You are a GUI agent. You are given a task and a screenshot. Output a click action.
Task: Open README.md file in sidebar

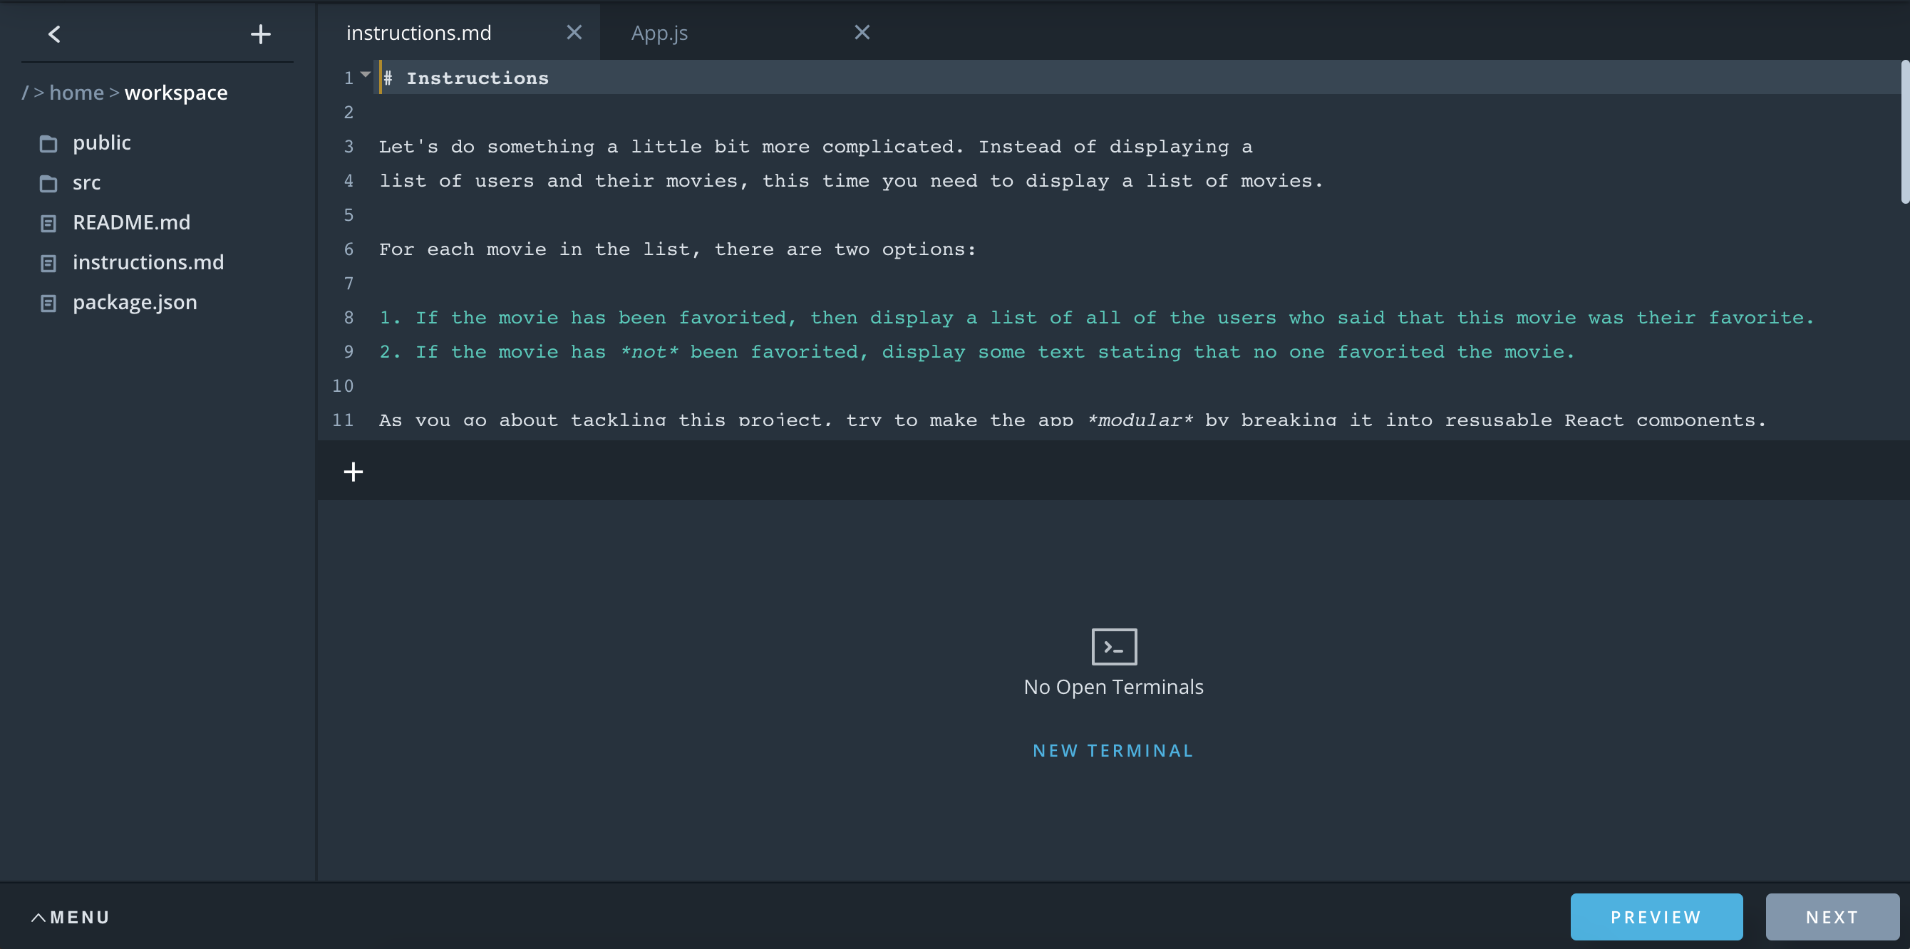tap(131, 222)
